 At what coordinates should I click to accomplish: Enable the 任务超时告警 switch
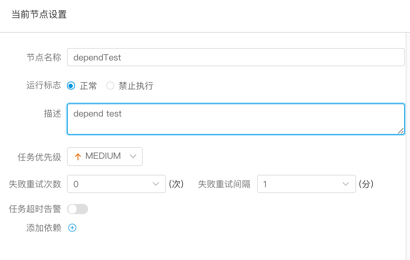pyautogui.click(x=78, y=209)
